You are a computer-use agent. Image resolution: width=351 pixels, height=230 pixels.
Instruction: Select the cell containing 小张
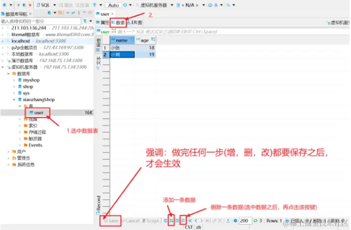point(122,48)
